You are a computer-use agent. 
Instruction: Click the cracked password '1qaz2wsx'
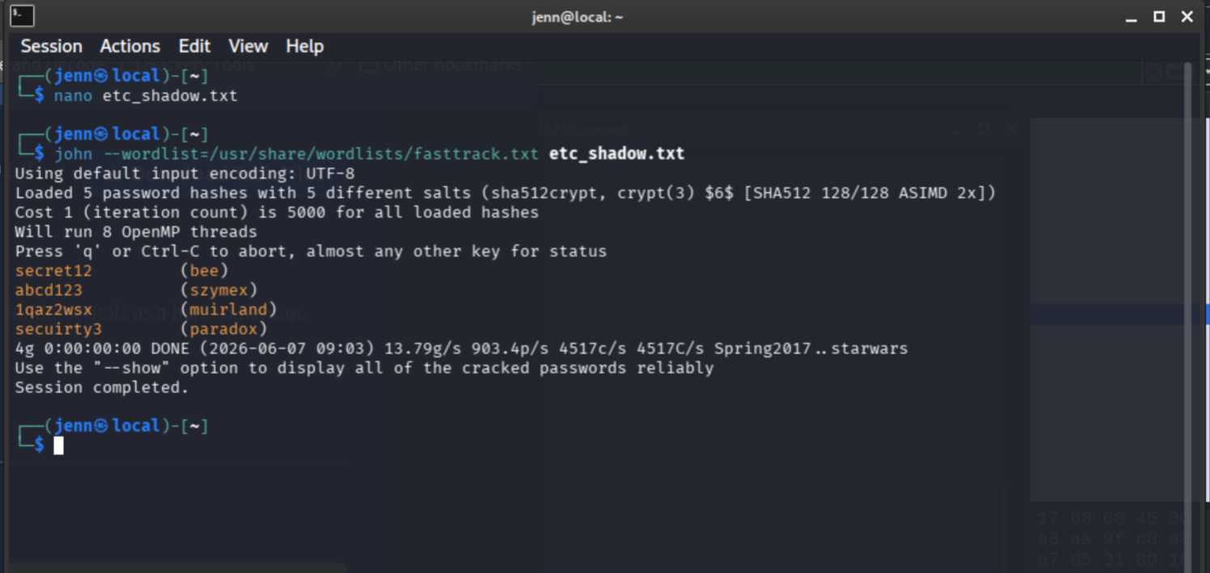pyautogui.click(x=53, y=309)
